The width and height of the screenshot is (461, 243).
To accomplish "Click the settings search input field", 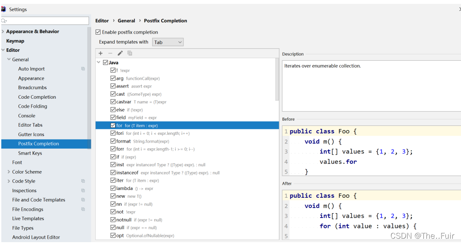I will point(45,21).
